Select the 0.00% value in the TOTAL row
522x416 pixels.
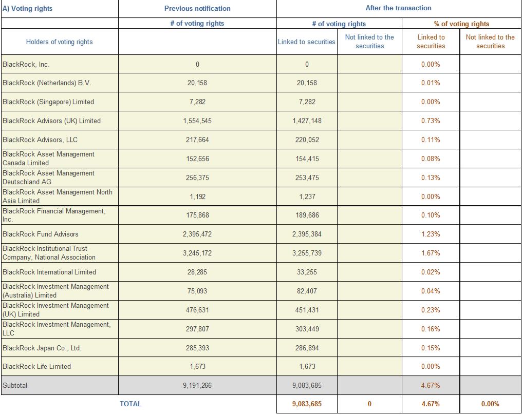click(x=490, y=404)
